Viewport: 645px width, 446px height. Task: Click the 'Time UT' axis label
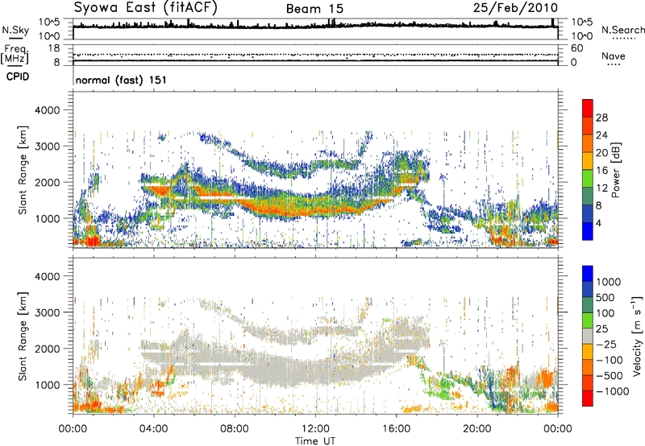coord(315,441)
